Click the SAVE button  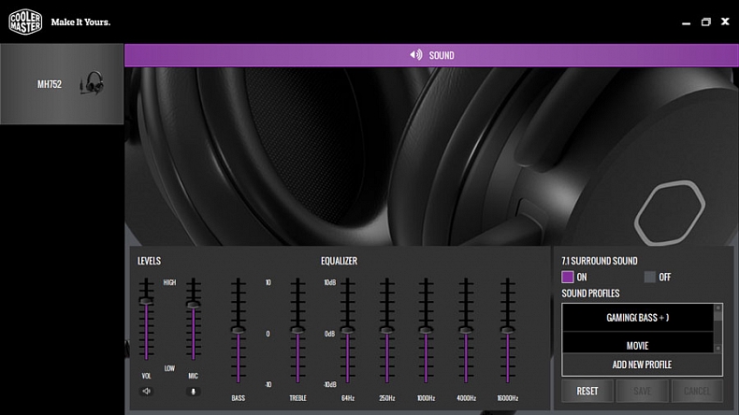coord(642,391)
